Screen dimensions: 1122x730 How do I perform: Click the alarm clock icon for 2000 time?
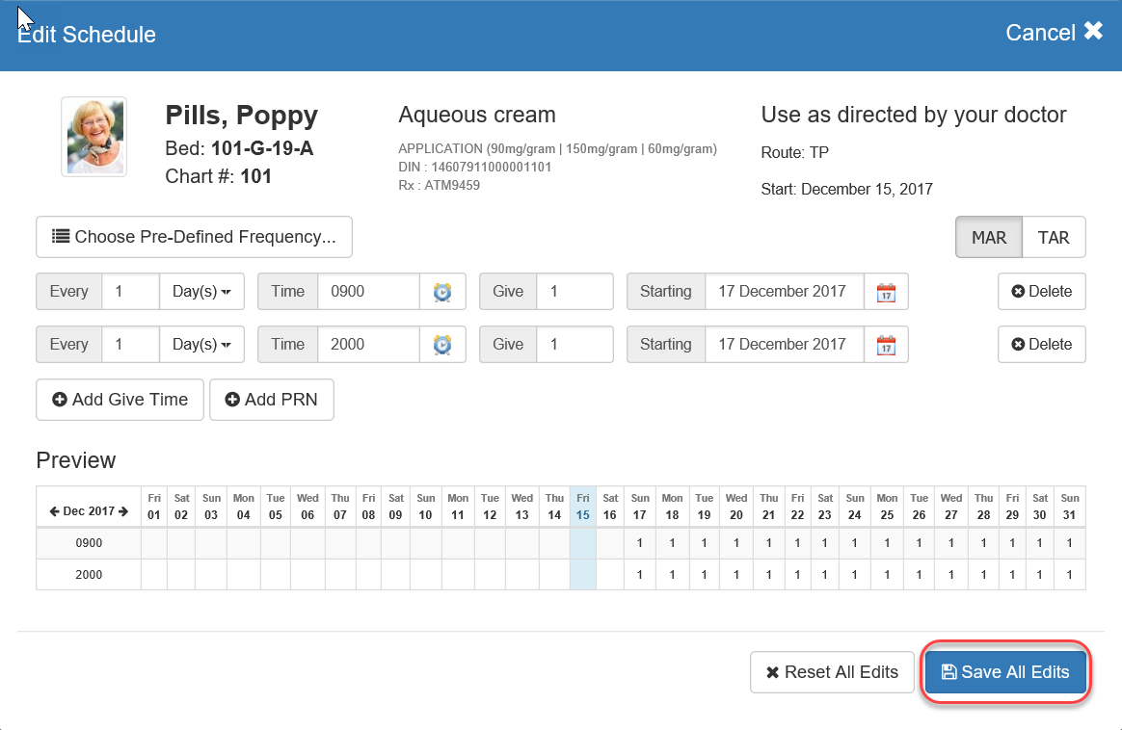tap(442, 345)
